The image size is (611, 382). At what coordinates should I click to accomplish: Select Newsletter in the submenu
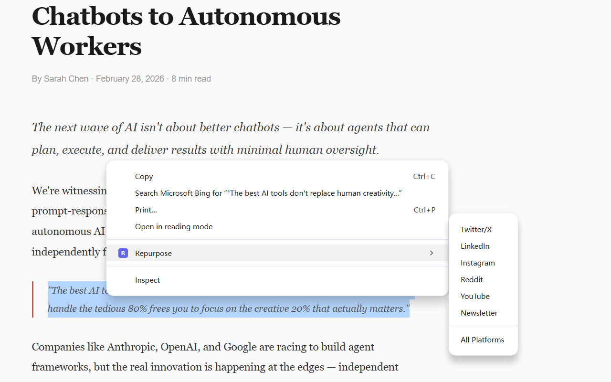coord(479,313)
